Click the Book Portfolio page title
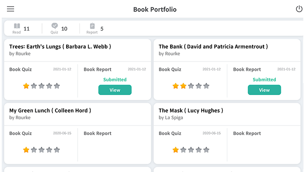This screenshot has height=172, width=305. point(155,9)
